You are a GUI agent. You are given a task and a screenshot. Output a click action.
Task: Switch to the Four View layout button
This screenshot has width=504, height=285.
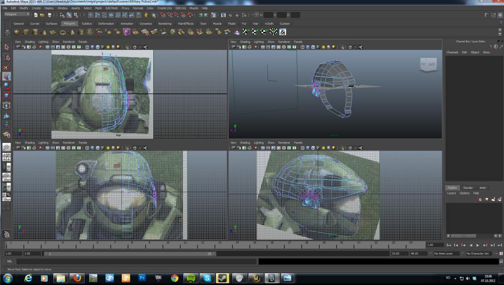click(6, 157)
